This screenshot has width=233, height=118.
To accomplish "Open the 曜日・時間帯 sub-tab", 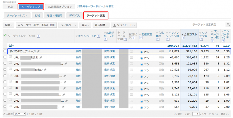I will (55, 15).
